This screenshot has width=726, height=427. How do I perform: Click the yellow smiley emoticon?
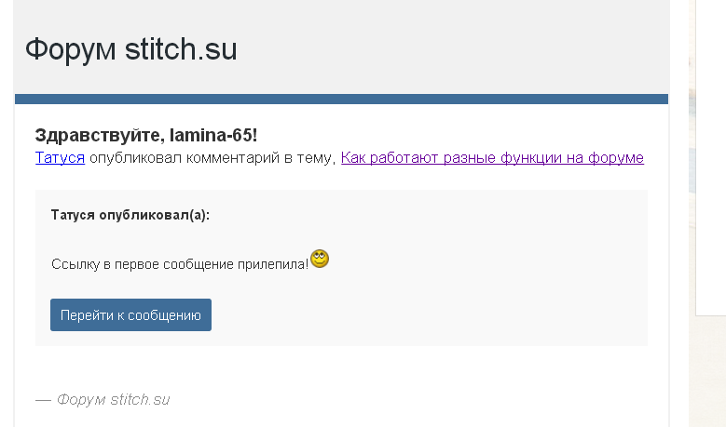pos(320,259)
